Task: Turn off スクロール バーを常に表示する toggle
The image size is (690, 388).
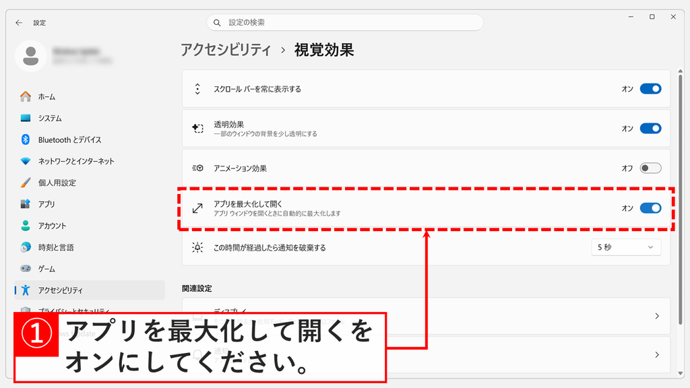Action: point(650,89)
